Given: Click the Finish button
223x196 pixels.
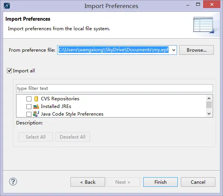Looking at the screenshot, I should point(161,182).
